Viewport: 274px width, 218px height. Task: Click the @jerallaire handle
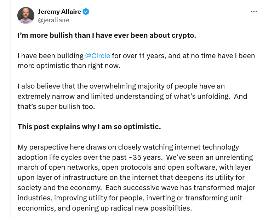tap(53, 20)
